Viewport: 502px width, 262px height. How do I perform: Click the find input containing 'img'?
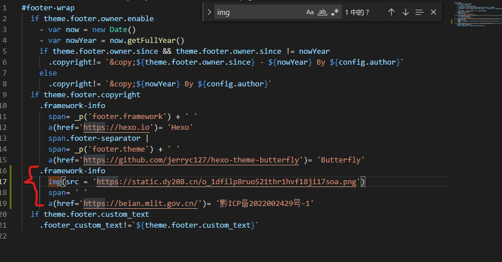click(257, 12)
